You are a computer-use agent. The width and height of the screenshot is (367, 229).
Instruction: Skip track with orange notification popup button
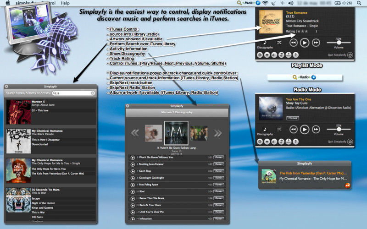[x=348, y=185]
